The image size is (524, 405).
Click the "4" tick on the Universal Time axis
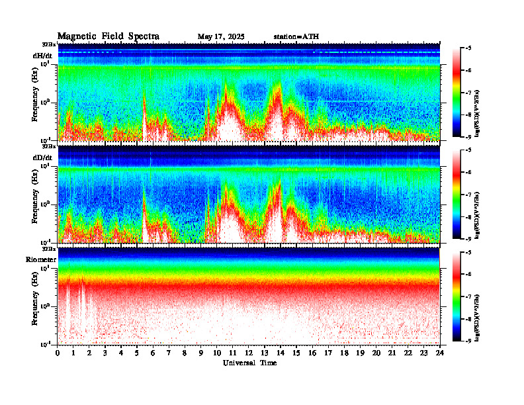(121, 353)
